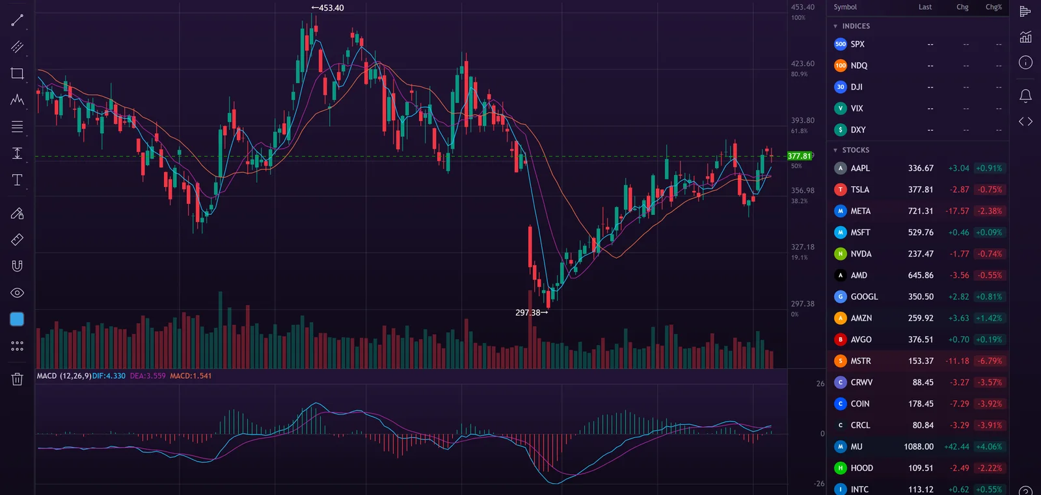This screenshot has height=495, width=1041.
Task: Select COIN in the watchlist
Action: tap(918, 404)
